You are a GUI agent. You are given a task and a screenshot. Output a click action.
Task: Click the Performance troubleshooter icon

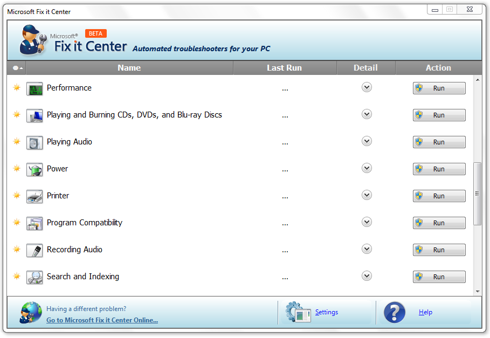point(34,89)
